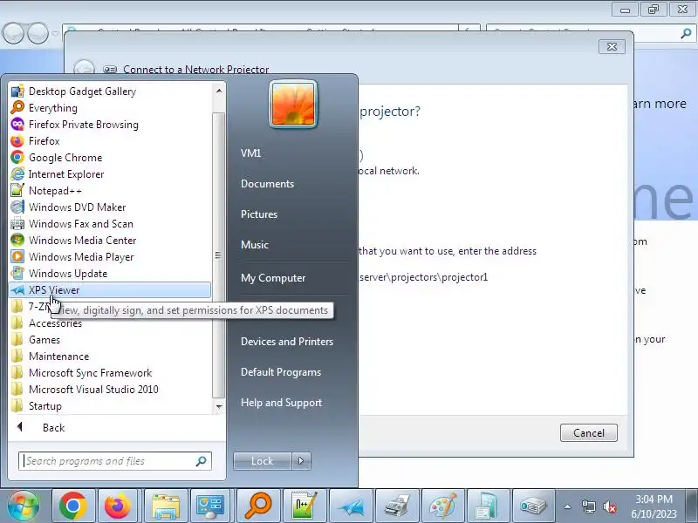698x523 pixels.
Task: Click the Windows Start orb
Action: click(24, 506)
